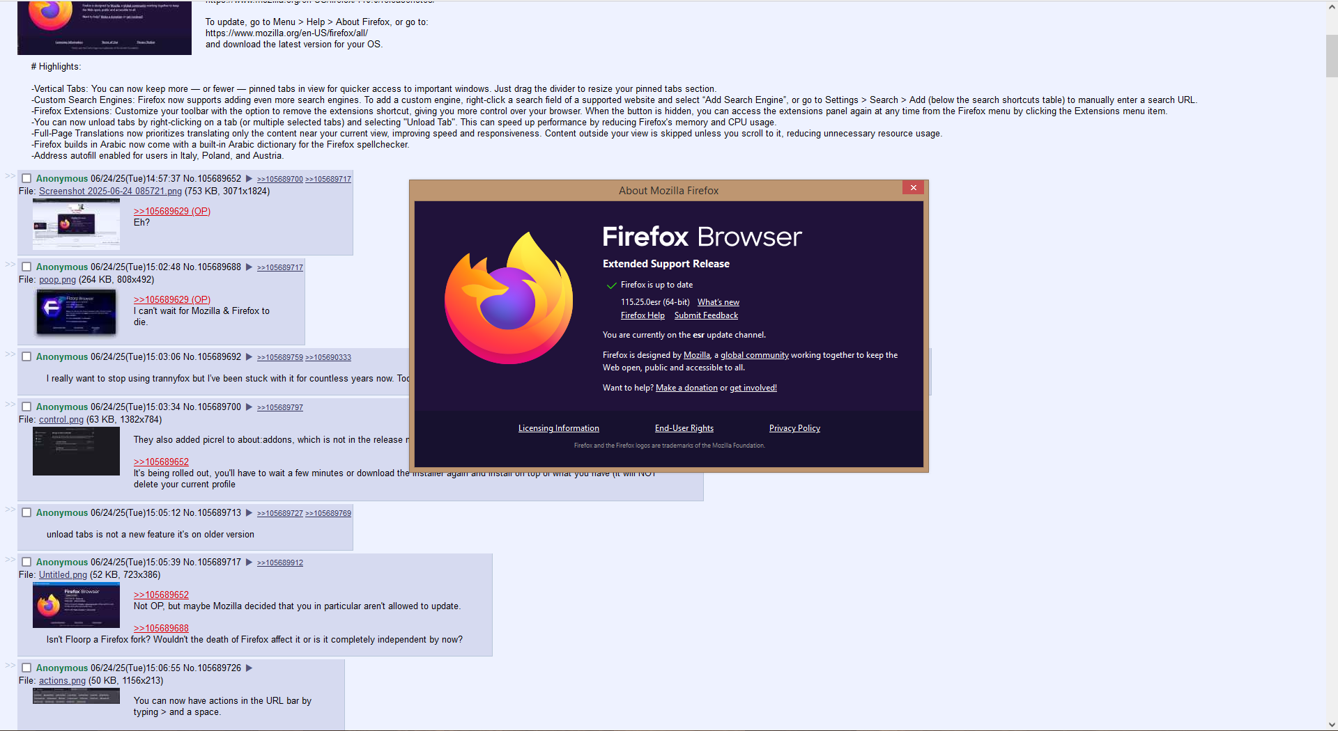Screen dimensions: 1338x731
Task: Tick the checkbox for post No.105689688
Action: (x=26, y=267)
